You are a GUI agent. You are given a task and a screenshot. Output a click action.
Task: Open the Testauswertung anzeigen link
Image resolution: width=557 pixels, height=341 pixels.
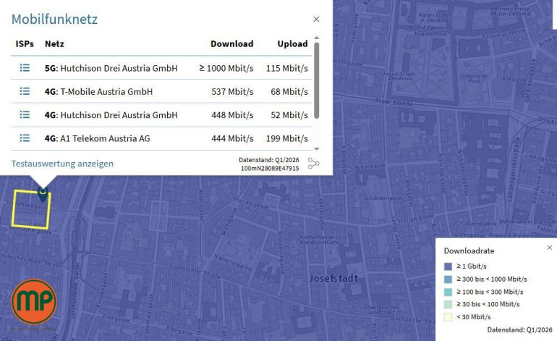[x=62, y=164]
